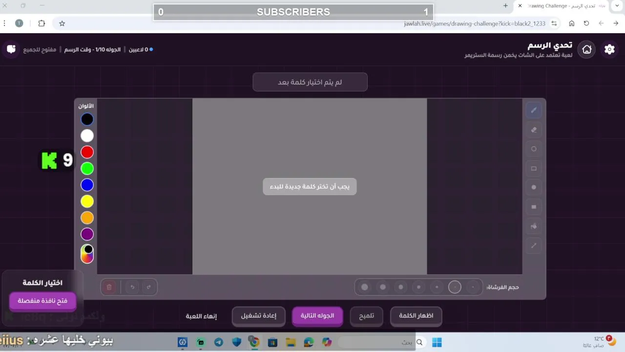Pick the yellow color swatch

[x=87, y=201]
